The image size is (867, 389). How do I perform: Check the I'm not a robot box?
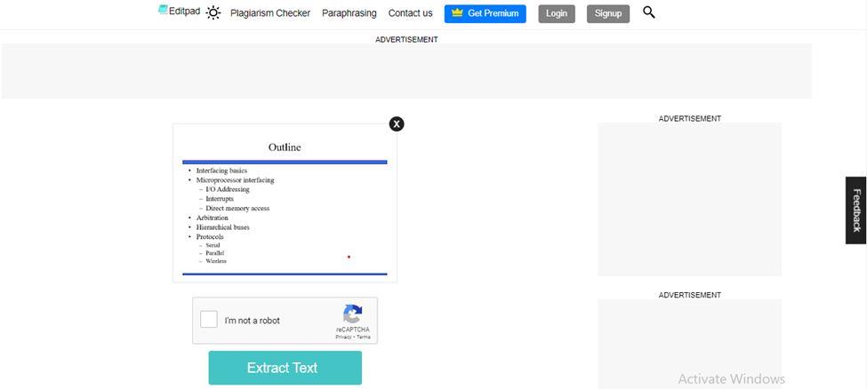(209, 320)
